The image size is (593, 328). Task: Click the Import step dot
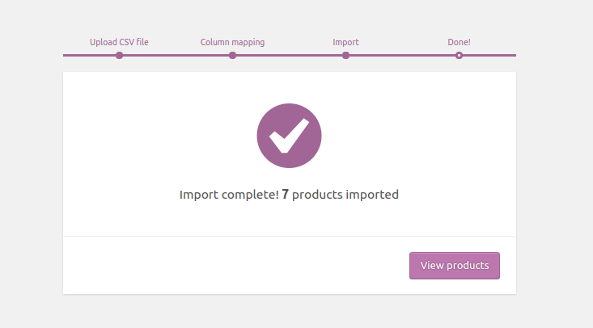pos(345,55)
